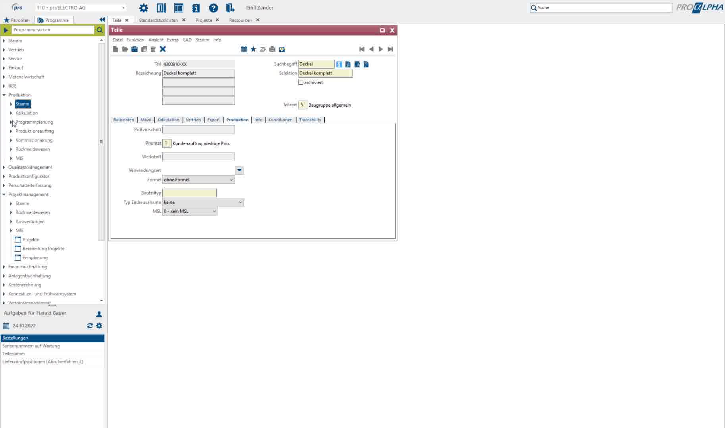This screenshot has height=428, width=725.
Task: Open the Formel dropdown
Action: (x=199, y=180)
